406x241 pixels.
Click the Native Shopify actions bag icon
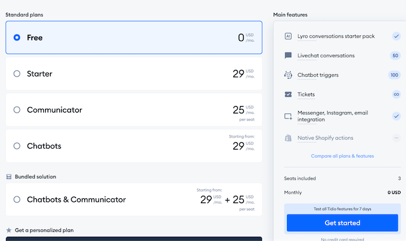tap(288, 138)
